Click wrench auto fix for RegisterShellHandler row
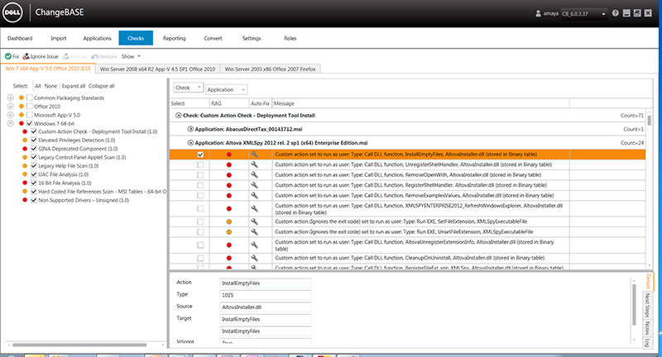 coord(255,185)
